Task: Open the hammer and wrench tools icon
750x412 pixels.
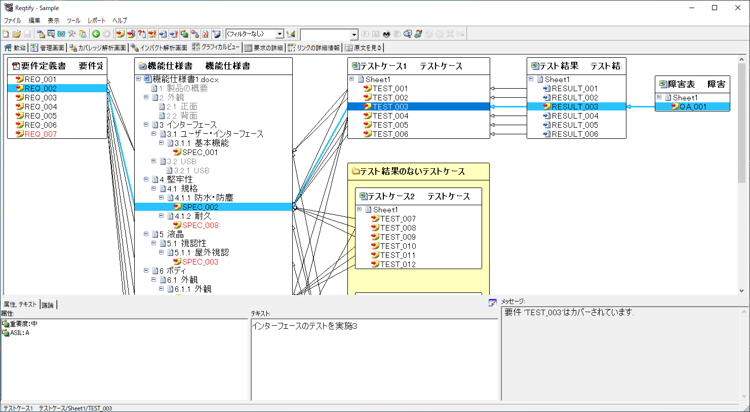Action: [x=72, y=34]
